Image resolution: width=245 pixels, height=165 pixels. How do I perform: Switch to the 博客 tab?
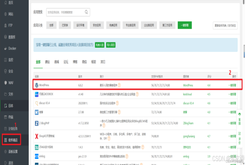(x=75, y=62)
